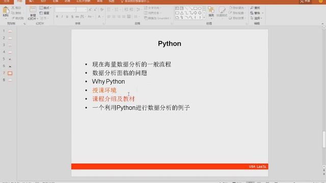Image resolution: width=326 pixels, height=183 pixels.
Task: Click the Cut scissors icon
Action: 13,8
